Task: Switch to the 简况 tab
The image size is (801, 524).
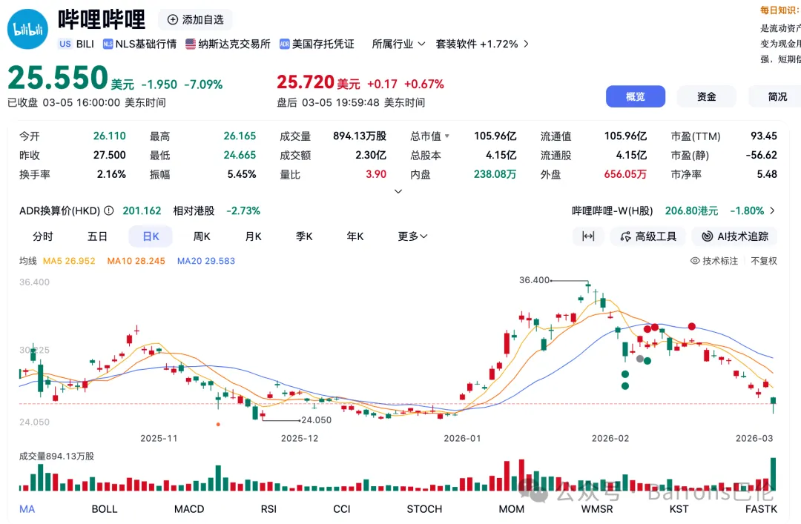Action: tap(777, 96)
